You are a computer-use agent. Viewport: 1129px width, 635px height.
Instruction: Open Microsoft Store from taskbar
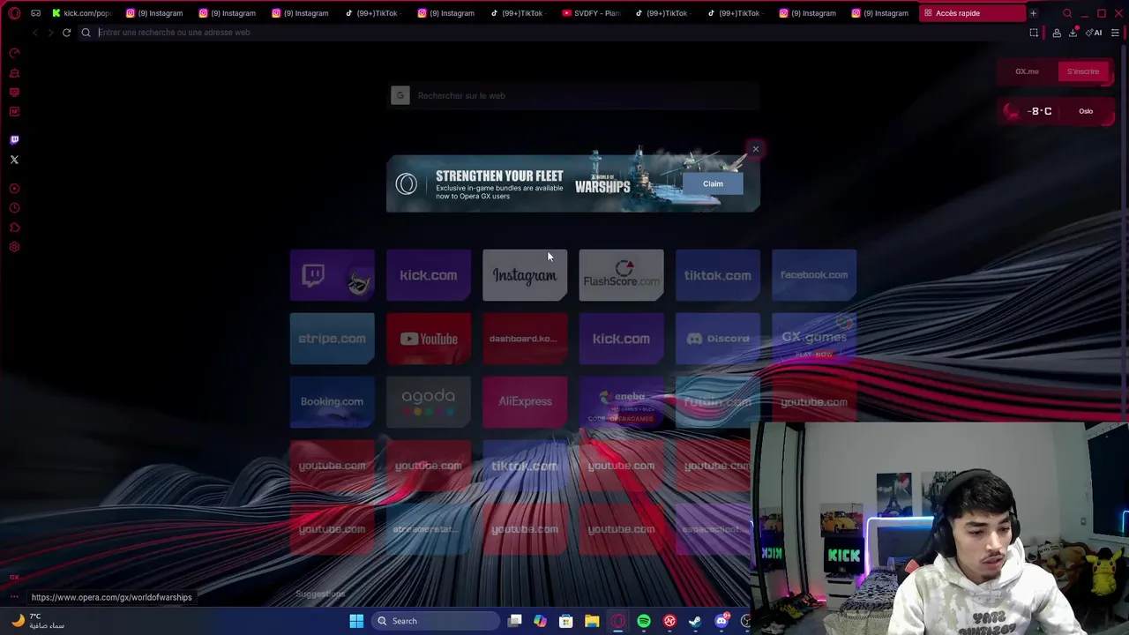click(566, 621)
